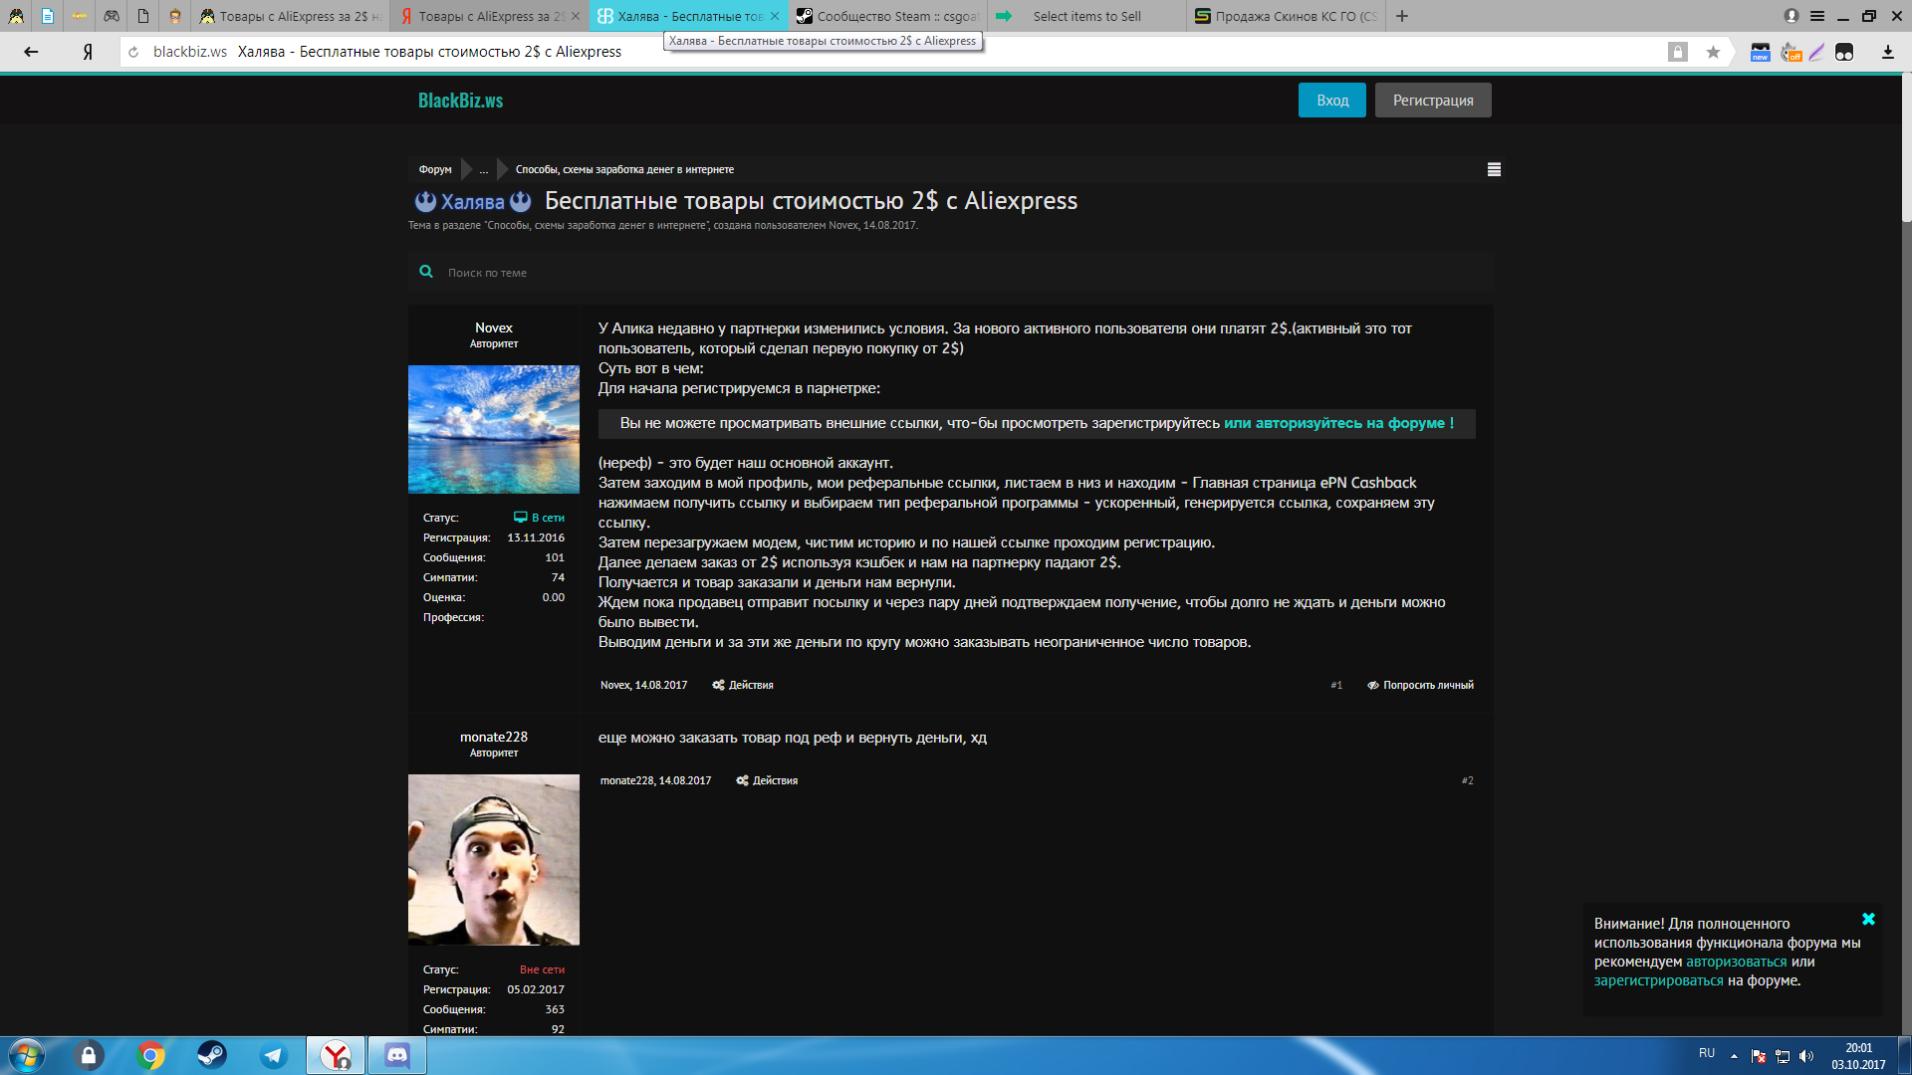Click 'зарегистрироваться' in the notice popup
The image size is (1912, 1075).
[1658, 980]
